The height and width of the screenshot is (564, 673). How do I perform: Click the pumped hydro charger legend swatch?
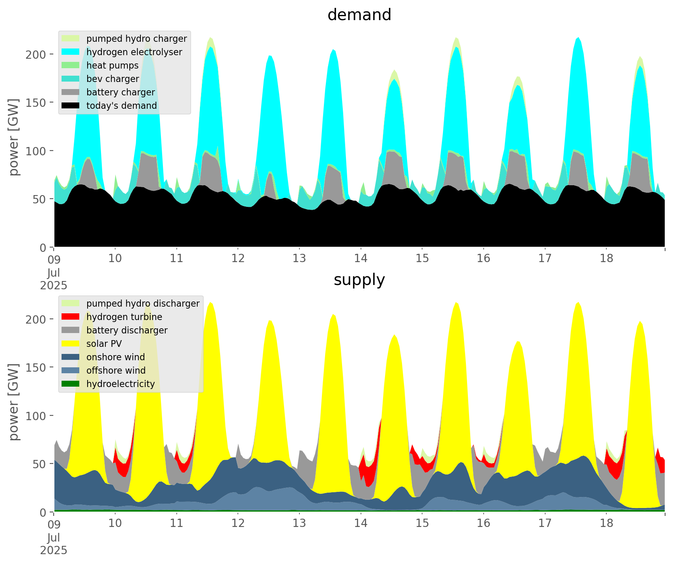coord(71,39)
